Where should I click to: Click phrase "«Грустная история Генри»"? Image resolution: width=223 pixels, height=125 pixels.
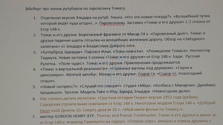click(x=123, y=98)
